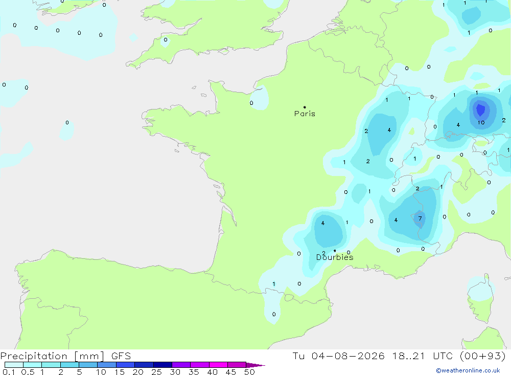Click the 1–2 mm legend swatch
Viewport: 511px width, 375px height.
(51, 365)
